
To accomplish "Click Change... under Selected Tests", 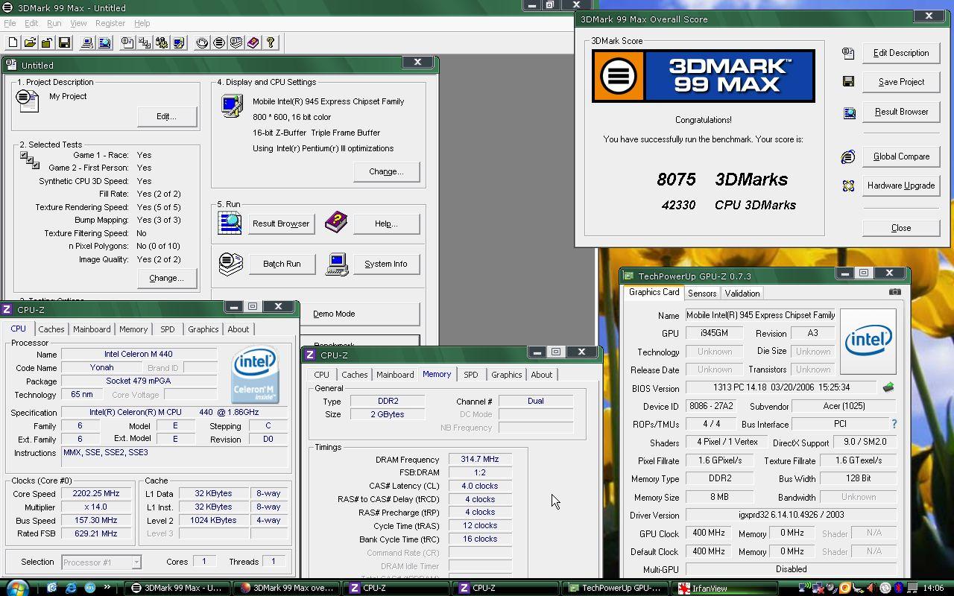I will click(x=166, y=278).
